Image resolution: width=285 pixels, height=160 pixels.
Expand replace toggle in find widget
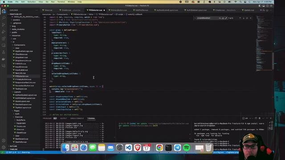point(195,18)
